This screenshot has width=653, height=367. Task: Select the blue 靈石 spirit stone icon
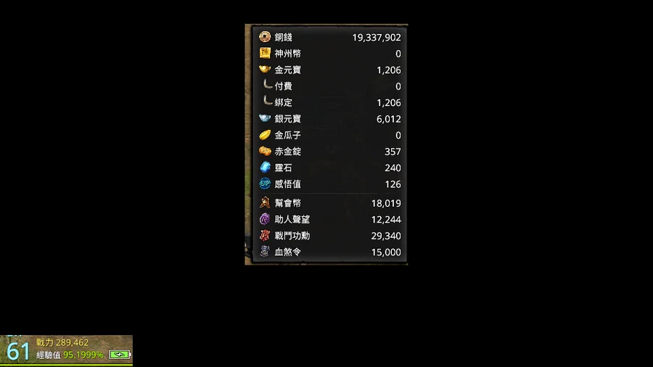tap(265, 168)
